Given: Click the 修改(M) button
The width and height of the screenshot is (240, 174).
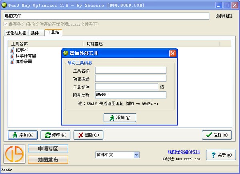Looking at the screenshot, I should pos(56,135).
